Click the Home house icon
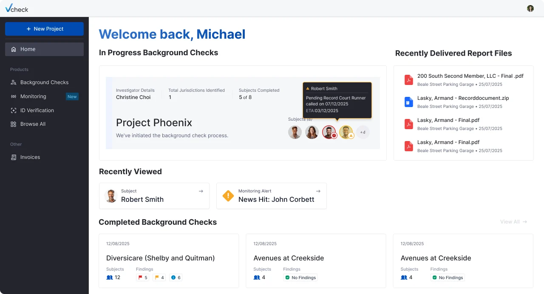The width and height of the screenshot is (544, 294). [x=14, y=49]
